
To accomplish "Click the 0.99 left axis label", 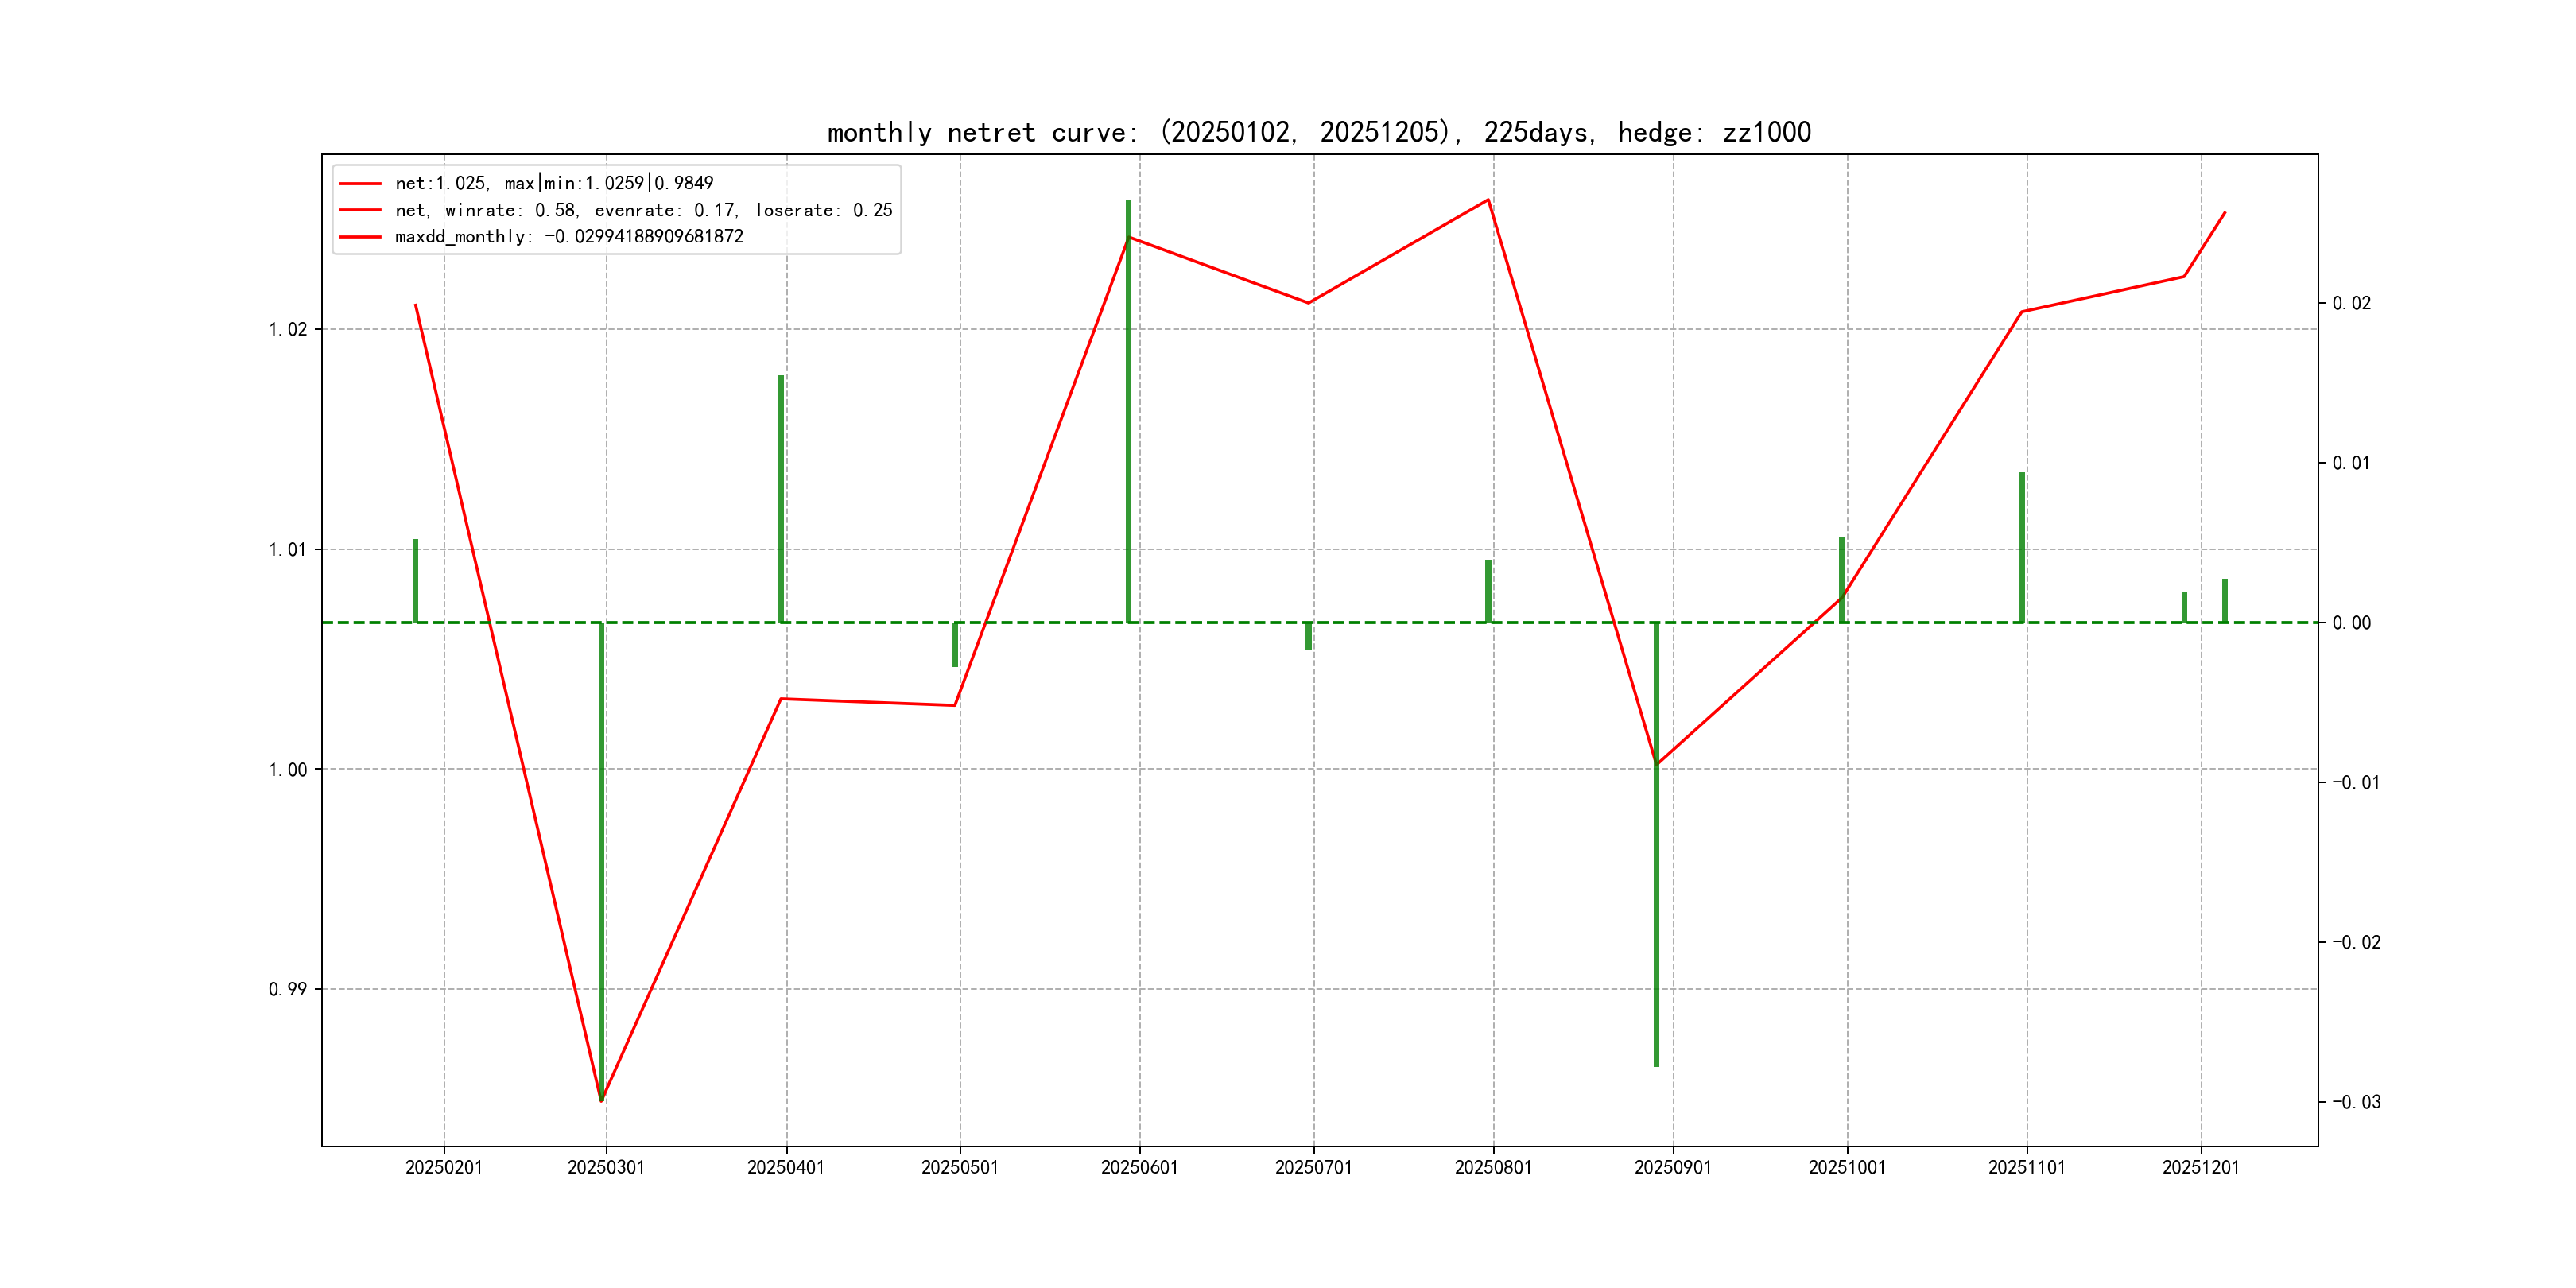I will [x=288, y=990].
